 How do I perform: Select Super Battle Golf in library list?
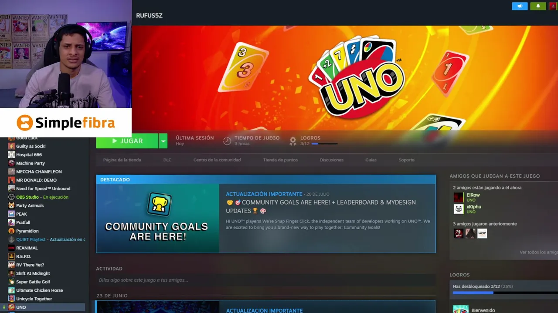pos(33,282)
